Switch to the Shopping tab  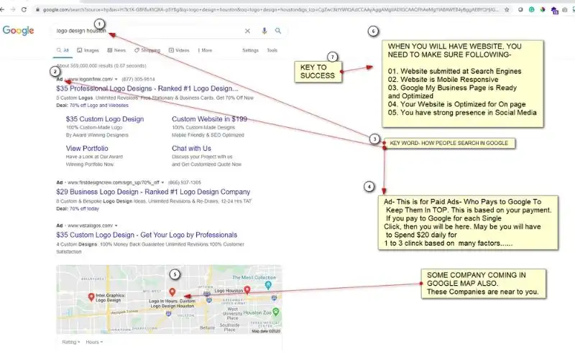click(x=147, y=50)
